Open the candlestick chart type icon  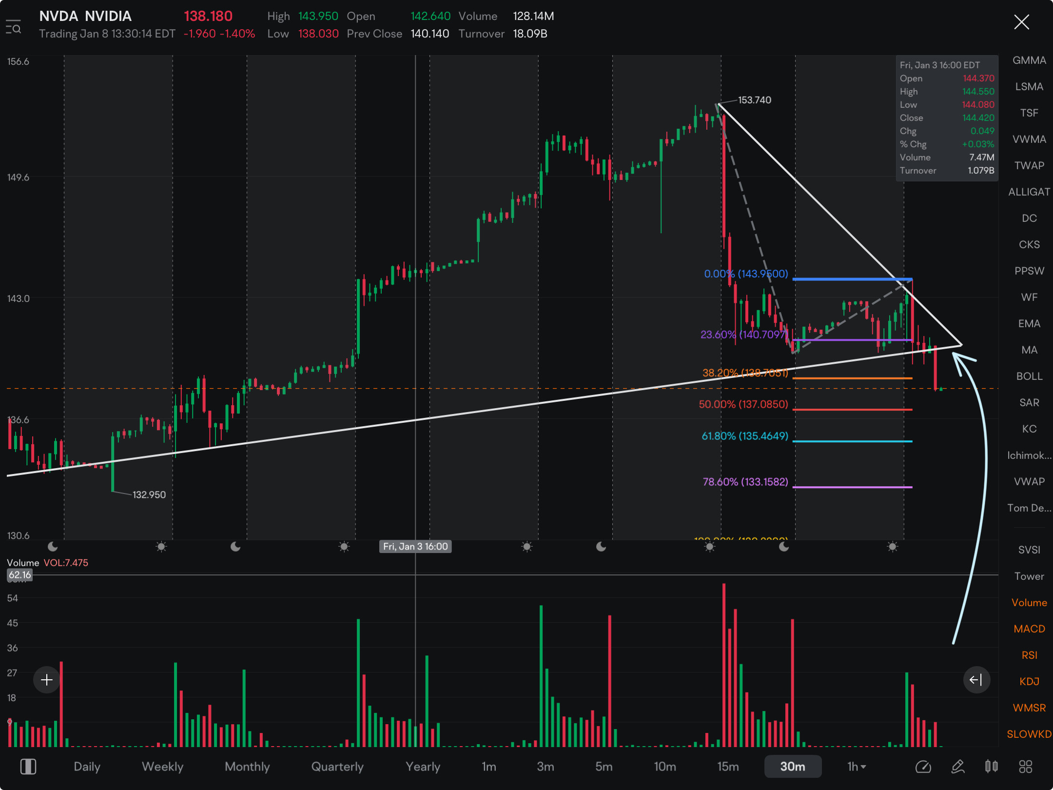[991, 767]
